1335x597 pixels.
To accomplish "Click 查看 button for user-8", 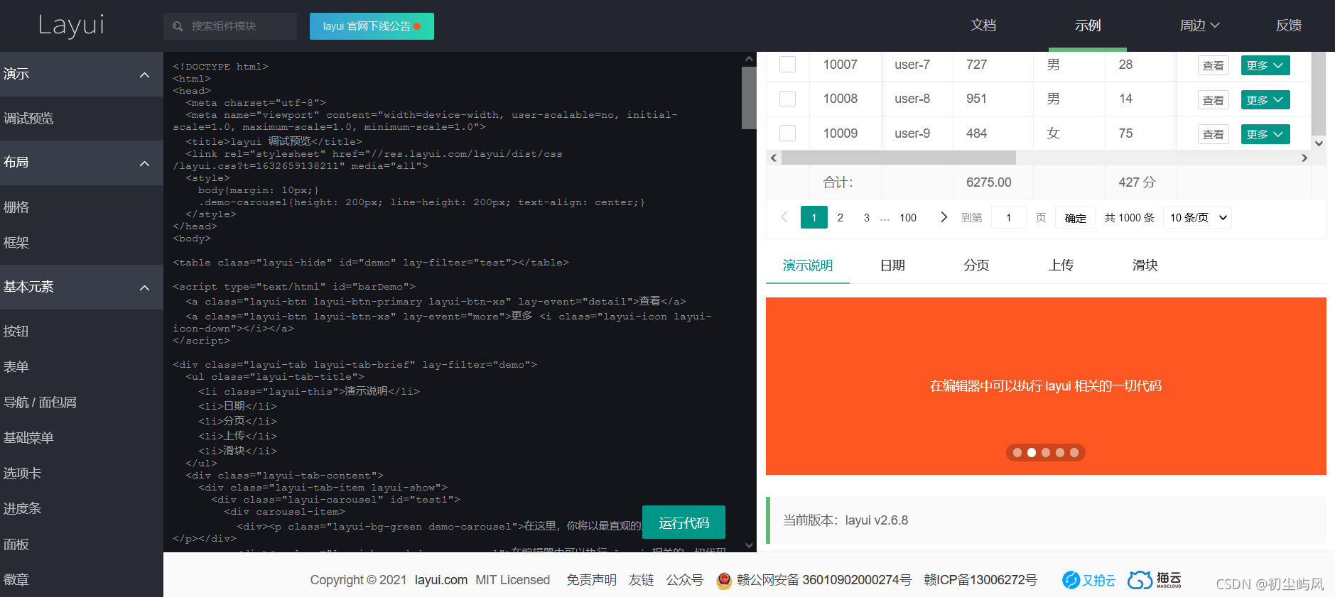I will (1213, 100).
